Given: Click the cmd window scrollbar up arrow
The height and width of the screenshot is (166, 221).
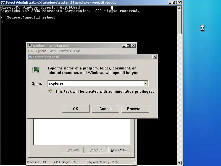Looking at the screenshot, I should point(179,8).
